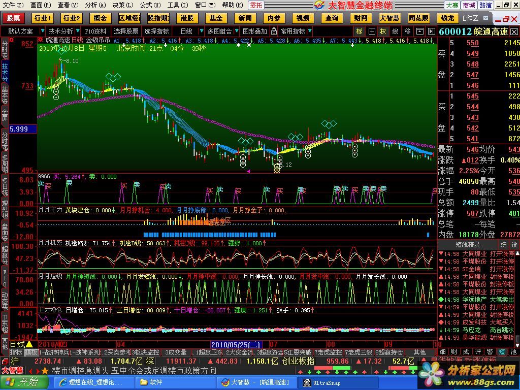Screen dimensions: 520x390
Task: Expand the 技术分析 dropdown arrow
Action: pos(78,31)
